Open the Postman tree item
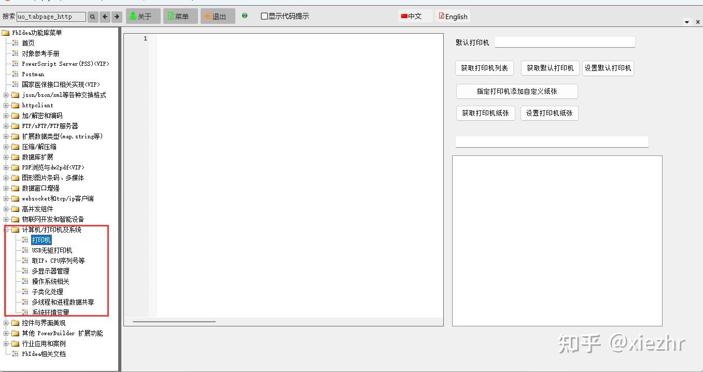The image size is (703, 372). [33, 74]
